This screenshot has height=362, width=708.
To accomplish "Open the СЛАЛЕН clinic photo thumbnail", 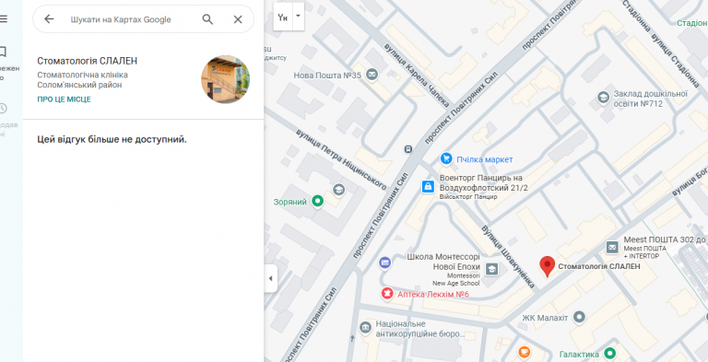I will tap(225, 79).
